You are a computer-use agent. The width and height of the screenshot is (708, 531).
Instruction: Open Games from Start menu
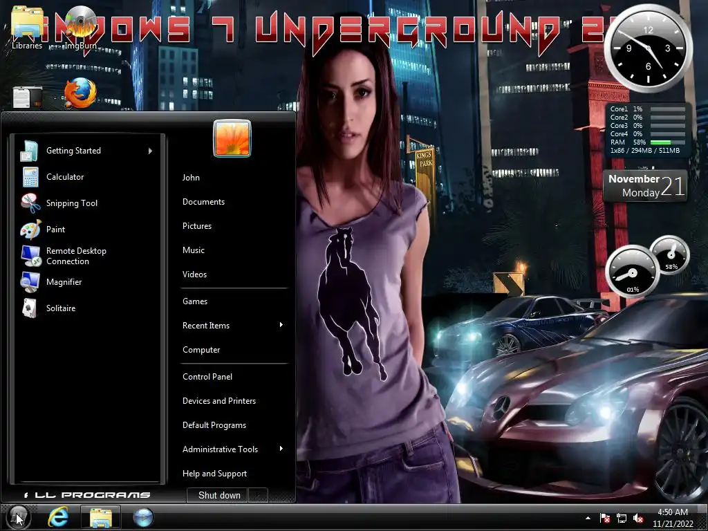195,301
